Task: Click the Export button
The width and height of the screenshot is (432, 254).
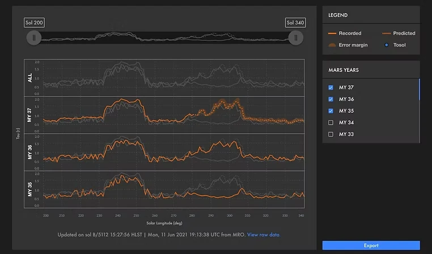Action: click(371, 245)
